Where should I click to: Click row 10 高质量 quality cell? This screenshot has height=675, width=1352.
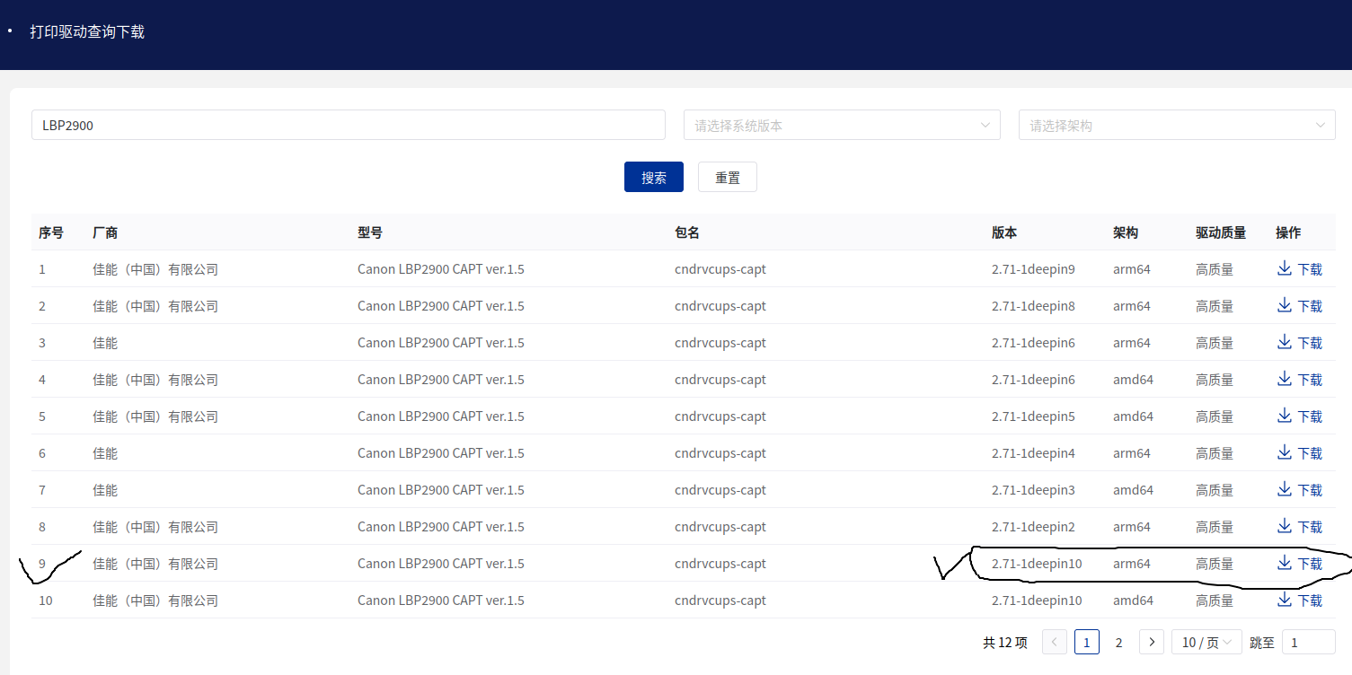(x=1215, y=600)
